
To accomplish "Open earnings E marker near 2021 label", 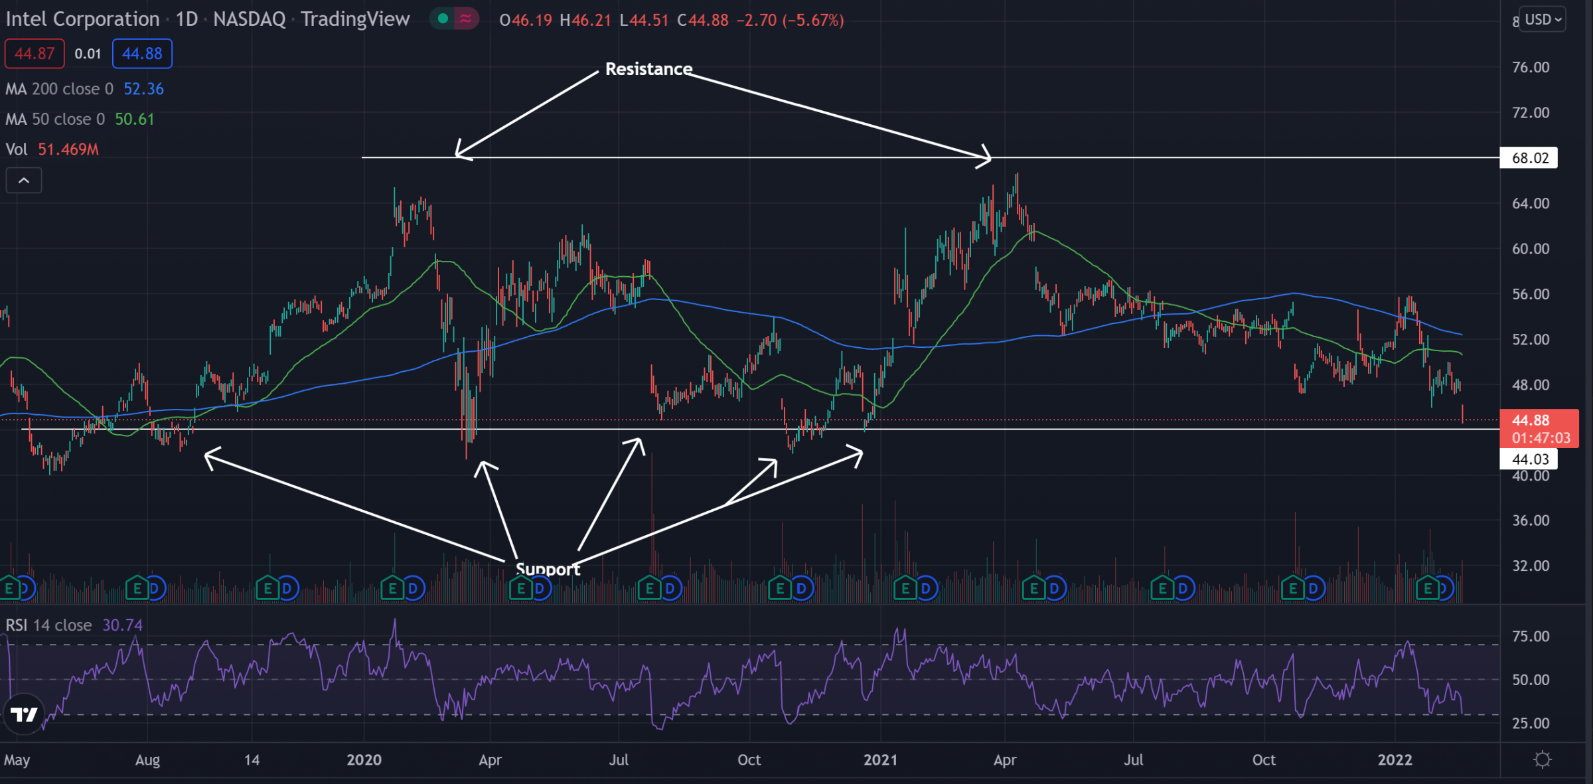I will point(905,588).
